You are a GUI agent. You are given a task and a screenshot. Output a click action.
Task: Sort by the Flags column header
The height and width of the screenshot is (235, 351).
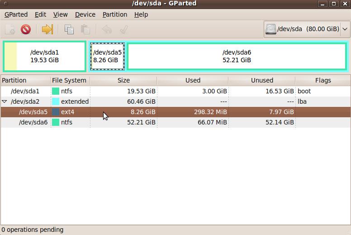323,80
